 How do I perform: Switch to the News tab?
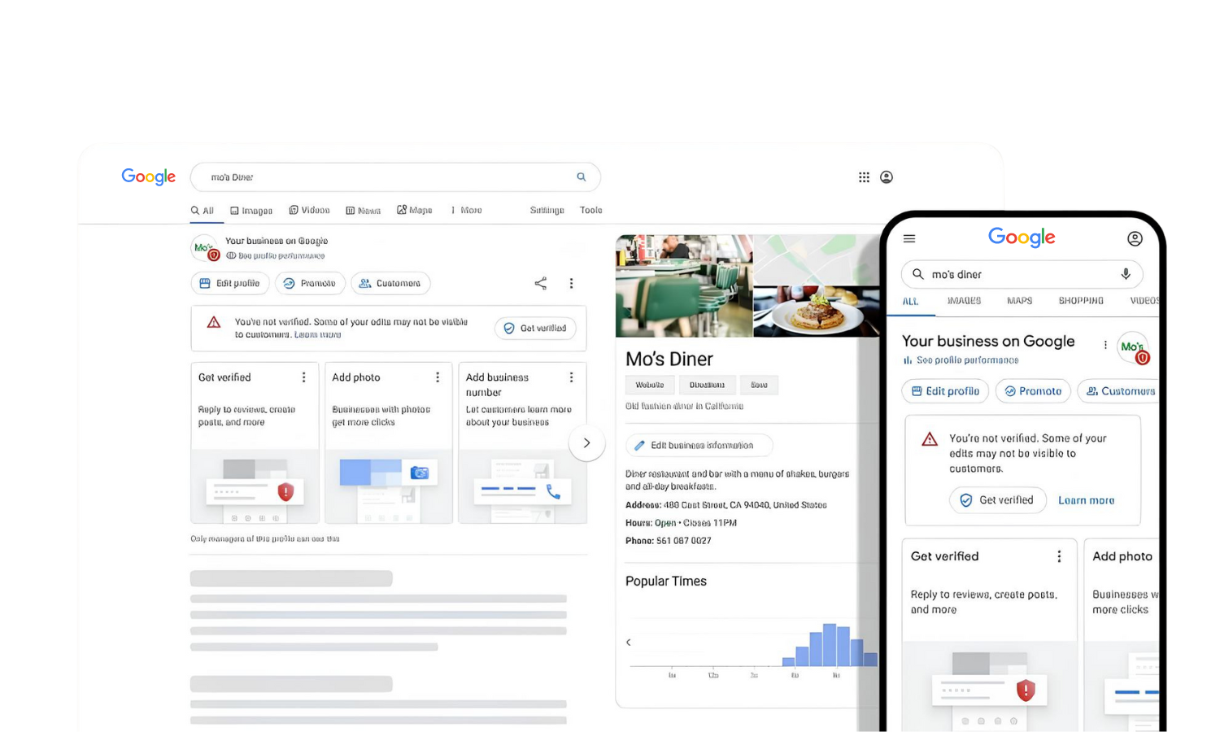(x=363, y=211)
